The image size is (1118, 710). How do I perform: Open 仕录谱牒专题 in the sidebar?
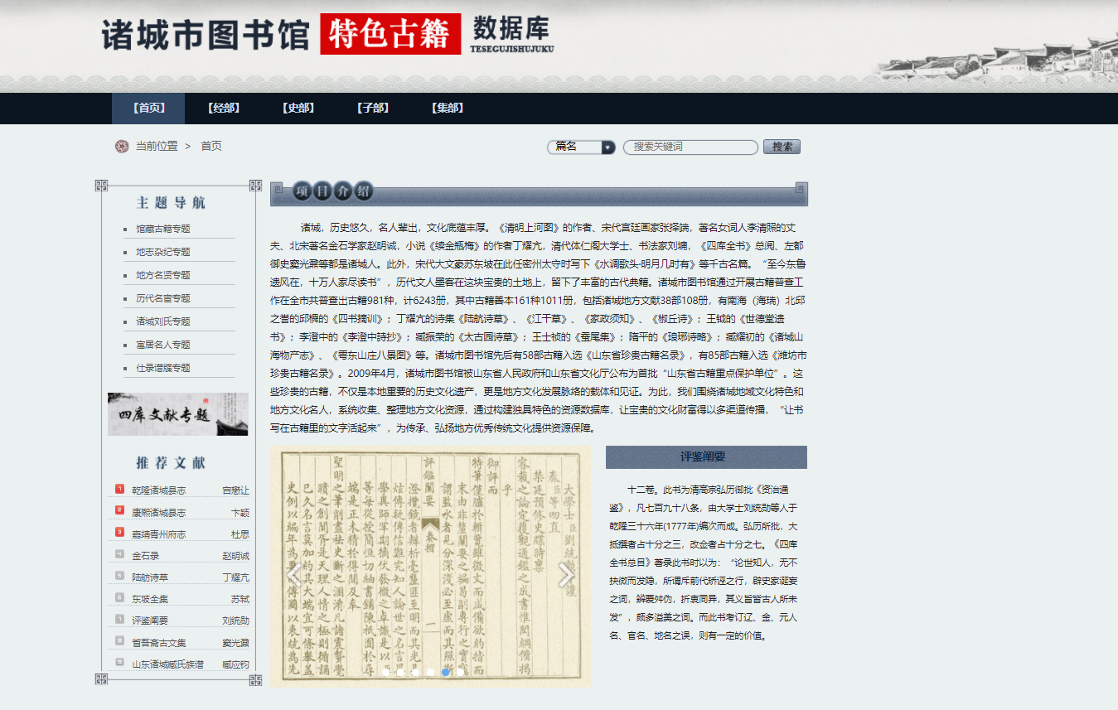163,369
